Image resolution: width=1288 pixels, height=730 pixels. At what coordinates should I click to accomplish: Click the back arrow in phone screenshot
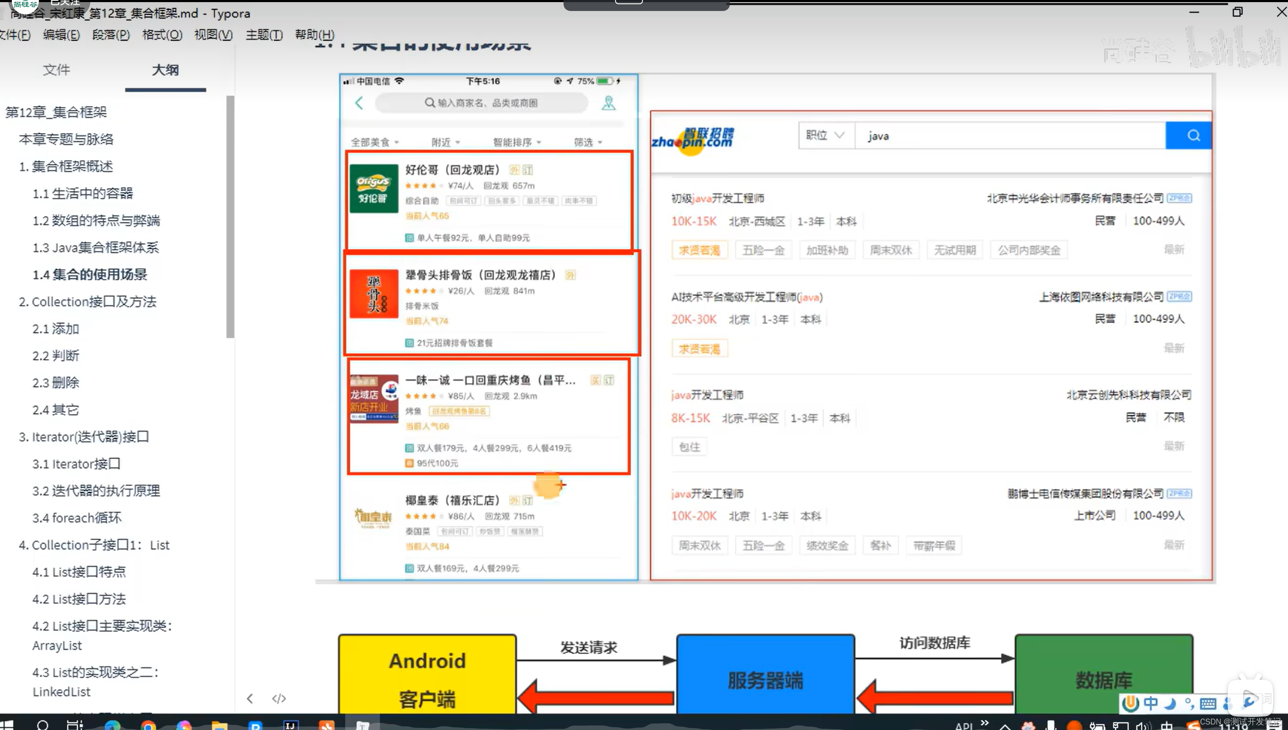(x=359, y=103)
